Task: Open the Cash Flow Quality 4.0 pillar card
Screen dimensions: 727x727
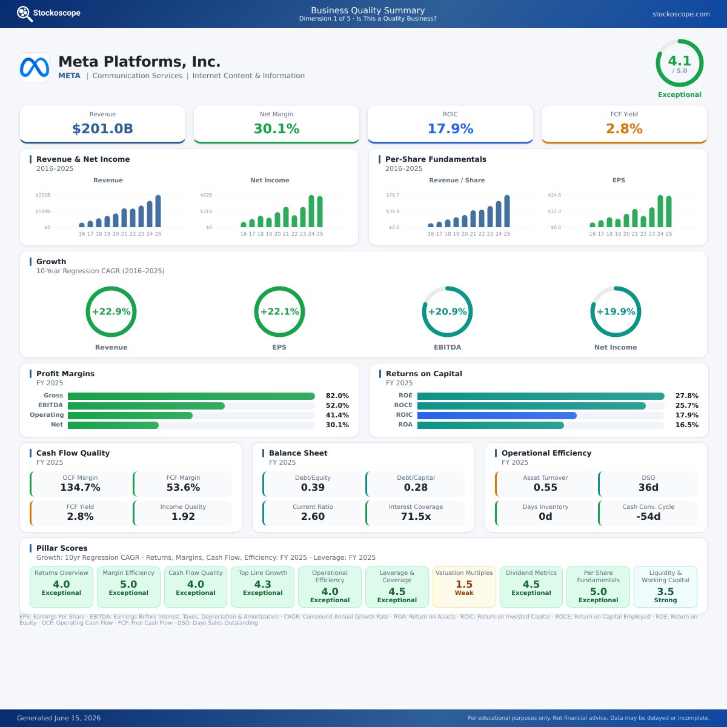Action: (196, 587)
